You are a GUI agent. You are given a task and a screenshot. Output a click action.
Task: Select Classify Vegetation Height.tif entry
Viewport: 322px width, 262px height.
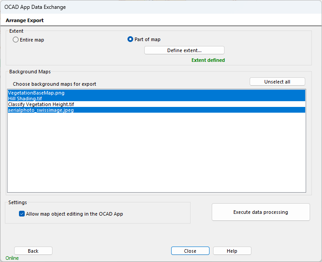click(x=157, y=104)
